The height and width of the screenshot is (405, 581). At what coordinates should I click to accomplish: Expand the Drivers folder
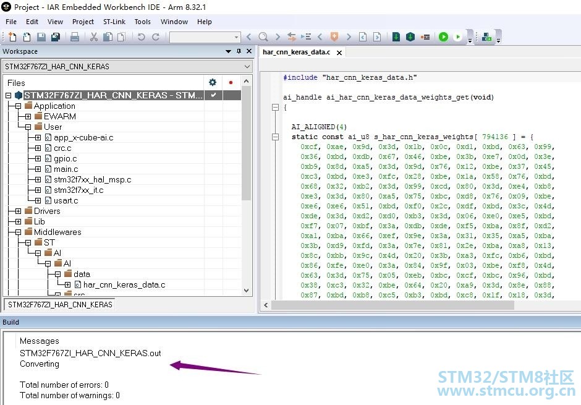18,211
